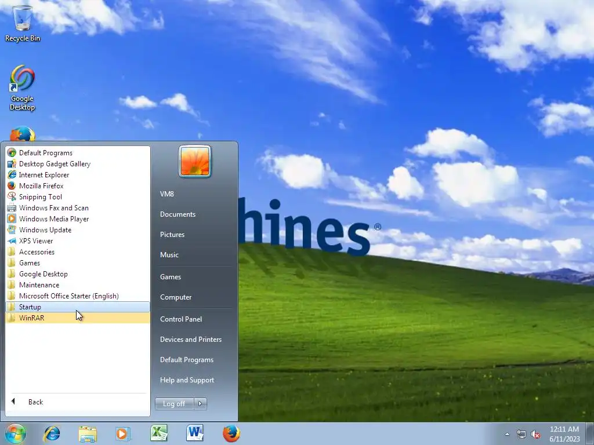Launch the Google Desktop shortcut on the desktop
The width and height of the screenshot is (594, 445).
tap(23, 88)
